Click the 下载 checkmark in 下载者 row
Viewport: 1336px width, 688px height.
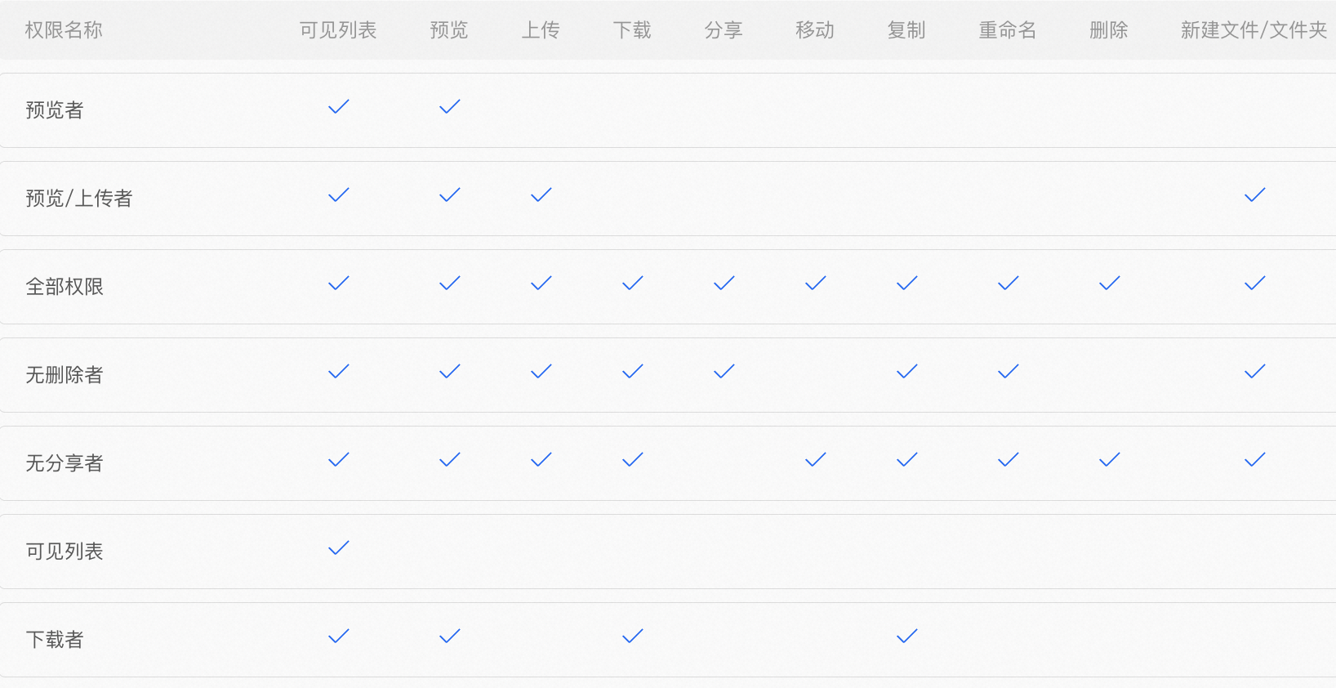633,636
